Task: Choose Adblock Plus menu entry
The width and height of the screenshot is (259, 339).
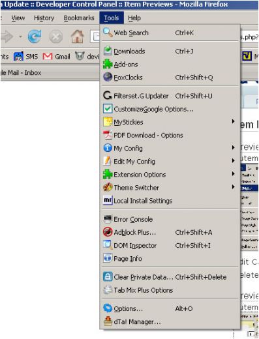Action: [x=170, y=232]
